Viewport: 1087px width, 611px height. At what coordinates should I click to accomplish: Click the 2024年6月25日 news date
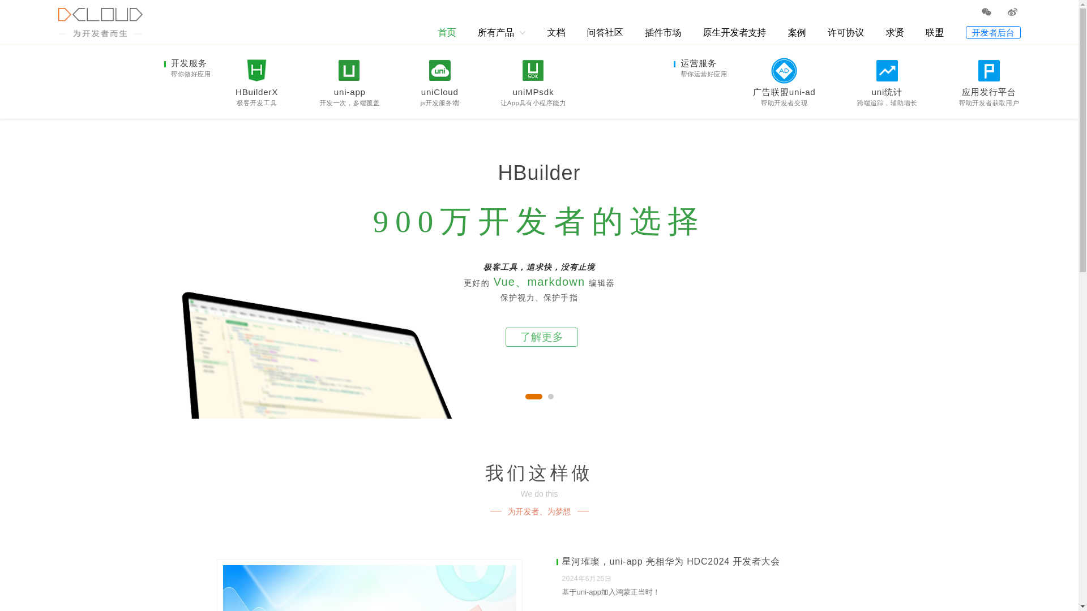(587, 579)
